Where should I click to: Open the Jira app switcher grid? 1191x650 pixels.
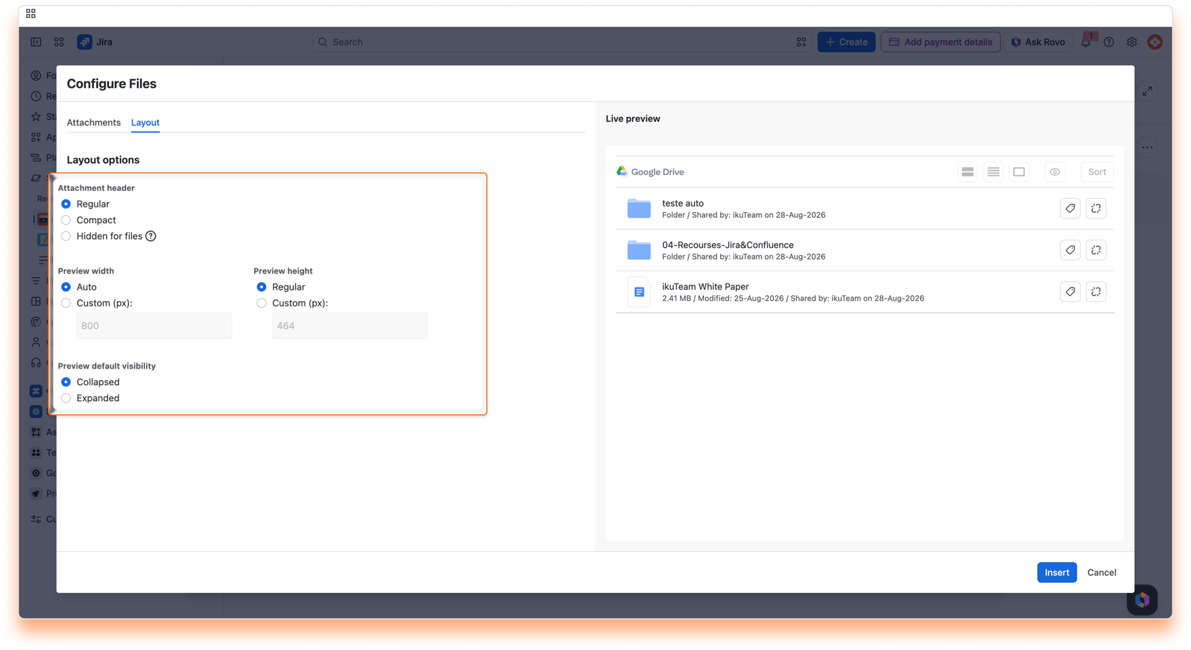[x=59, y=42]
